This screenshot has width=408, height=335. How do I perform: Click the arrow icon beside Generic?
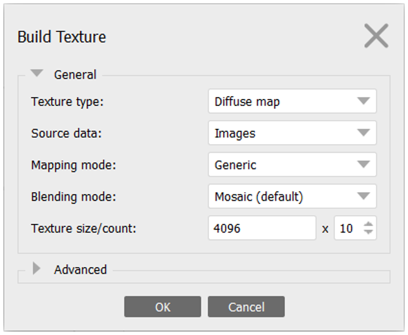363,165
